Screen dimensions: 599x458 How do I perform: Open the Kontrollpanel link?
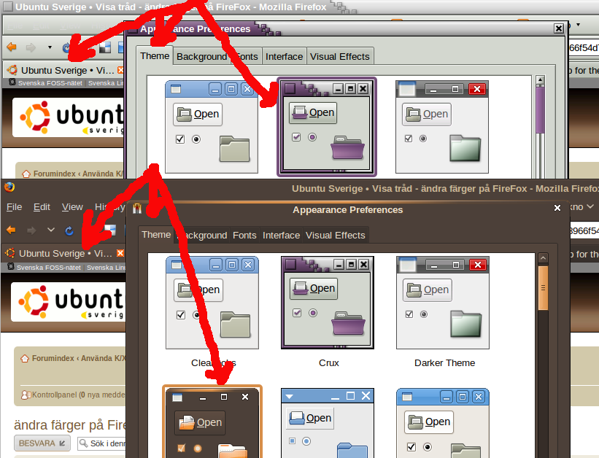(x=54, y=395)
